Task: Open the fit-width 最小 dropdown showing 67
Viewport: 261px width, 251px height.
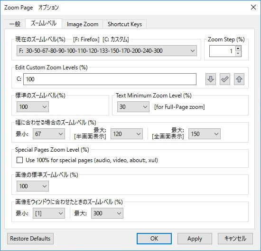Action: click(x=49, y=134)
